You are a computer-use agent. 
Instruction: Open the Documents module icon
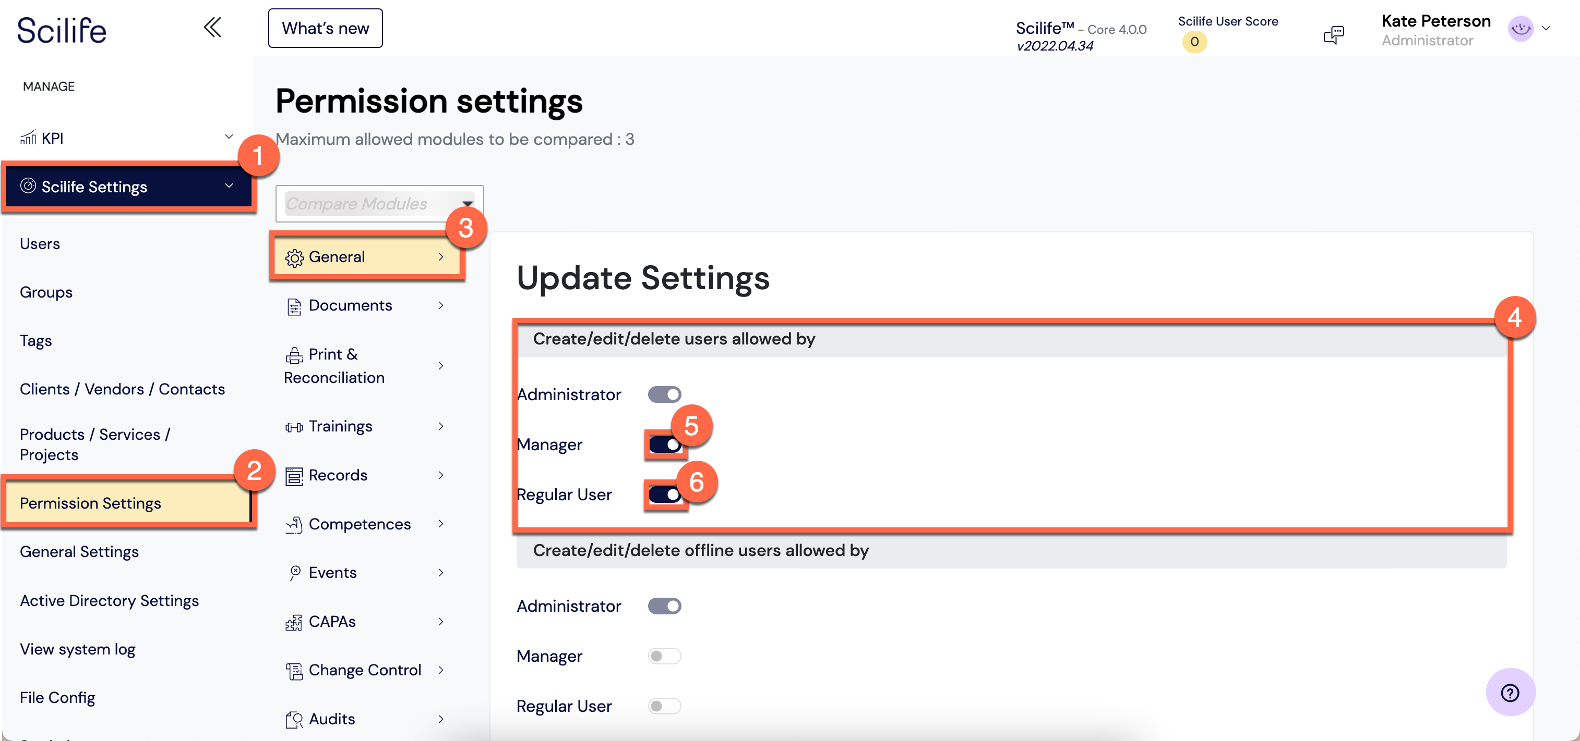[294, 305]
